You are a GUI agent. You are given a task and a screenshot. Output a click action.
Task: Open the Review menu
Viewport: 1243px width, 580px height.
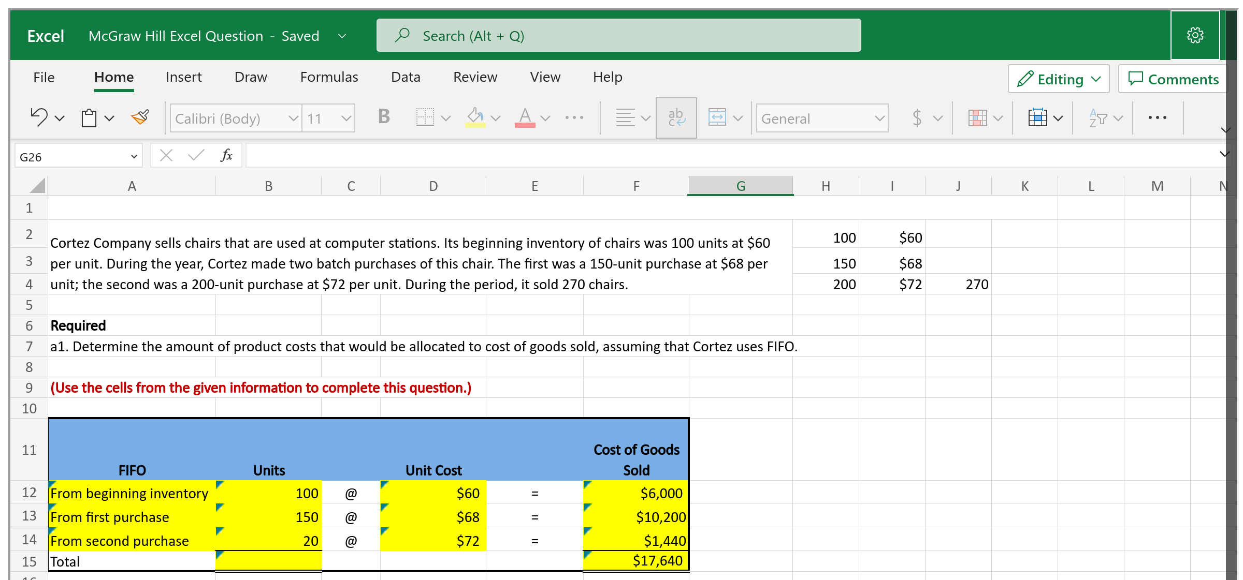pos(475,77)
